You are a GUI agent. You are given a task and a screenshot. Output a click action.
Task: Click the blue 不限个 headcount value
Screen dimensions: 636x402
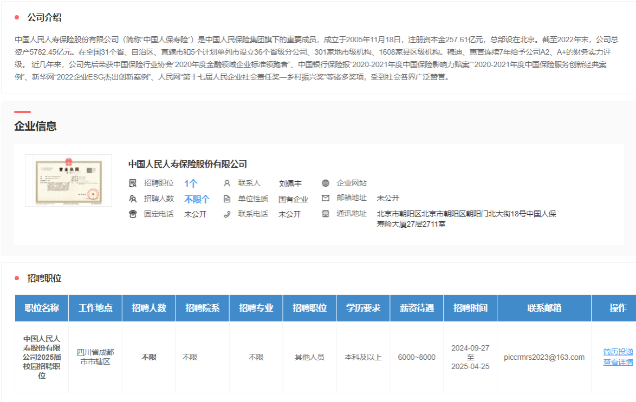click(x=197, y=199)
